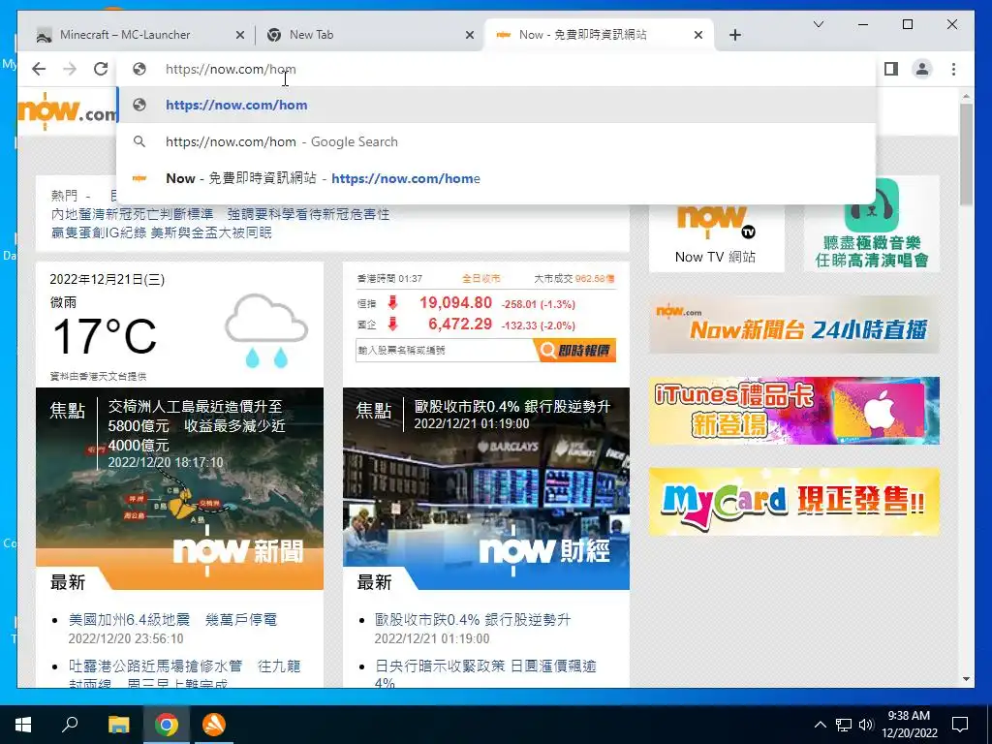Select the Now 免費即時資訊網站 tab

point(599,35)
